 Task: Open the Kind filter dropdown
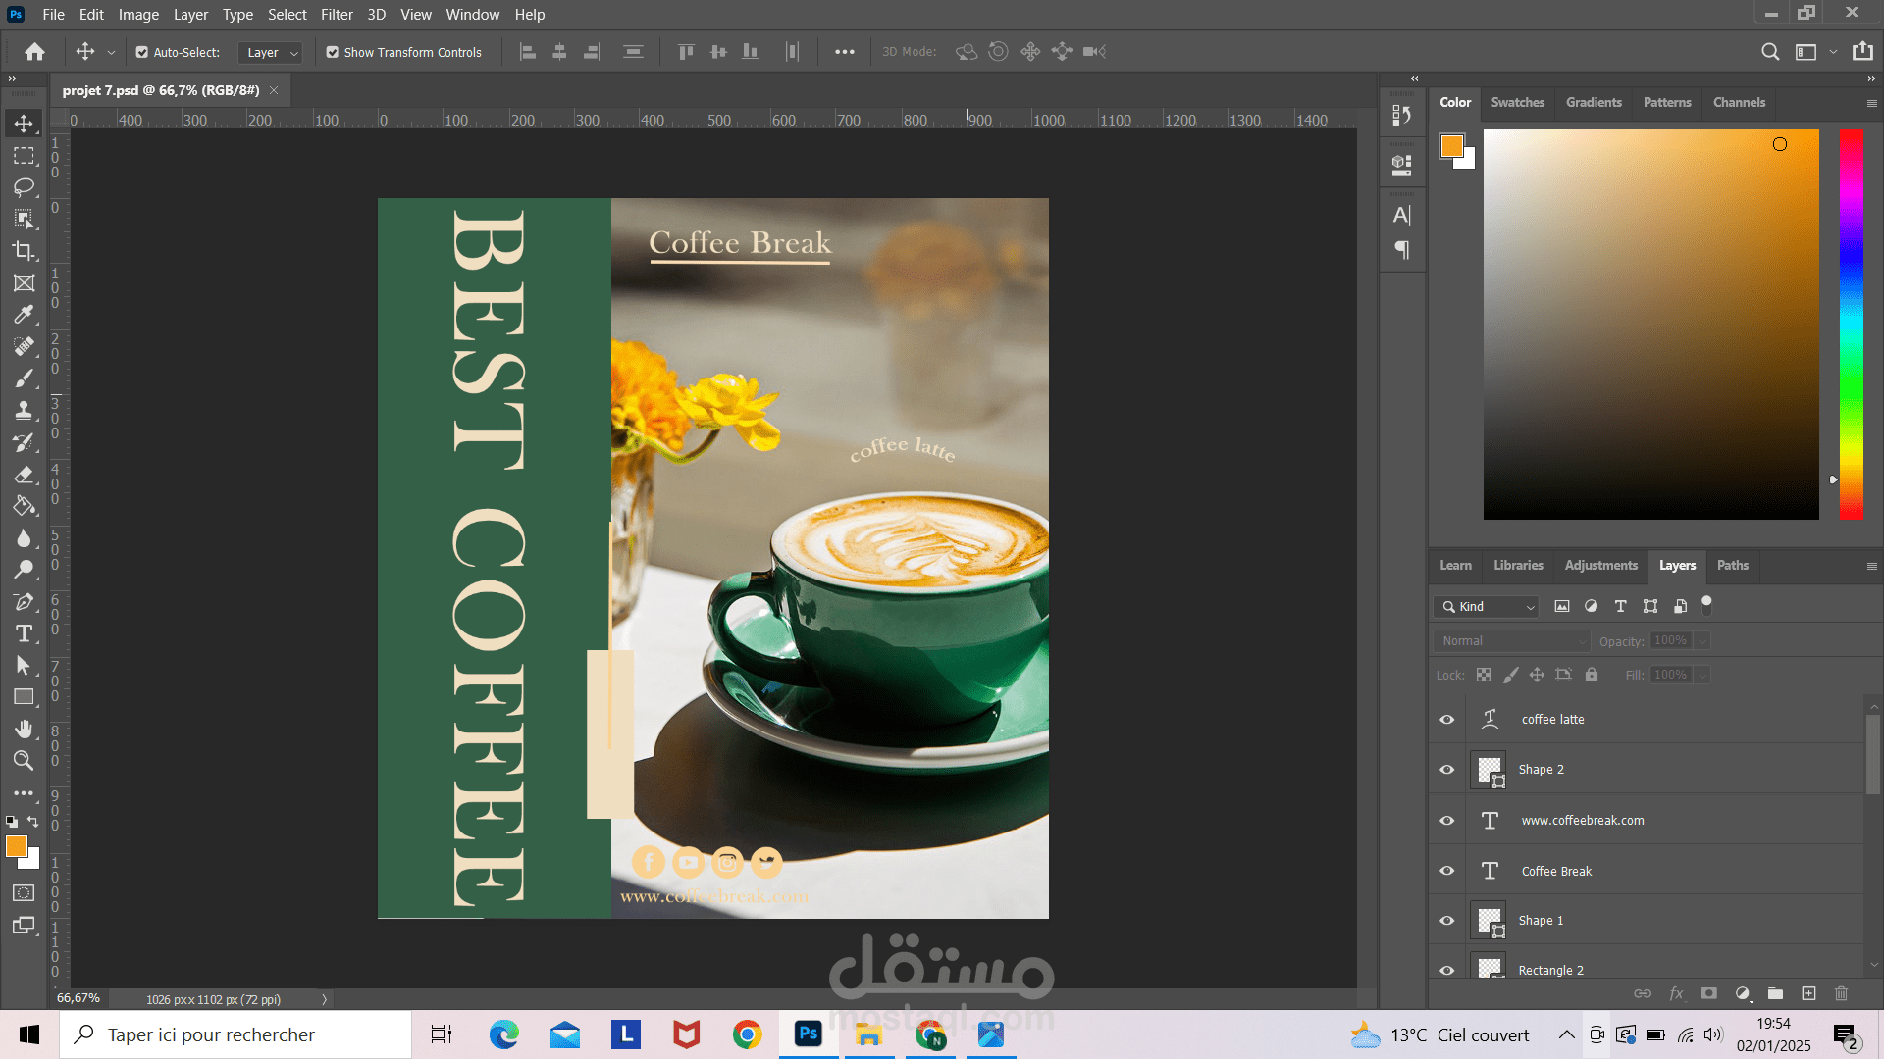click(x=1487, y=606)
